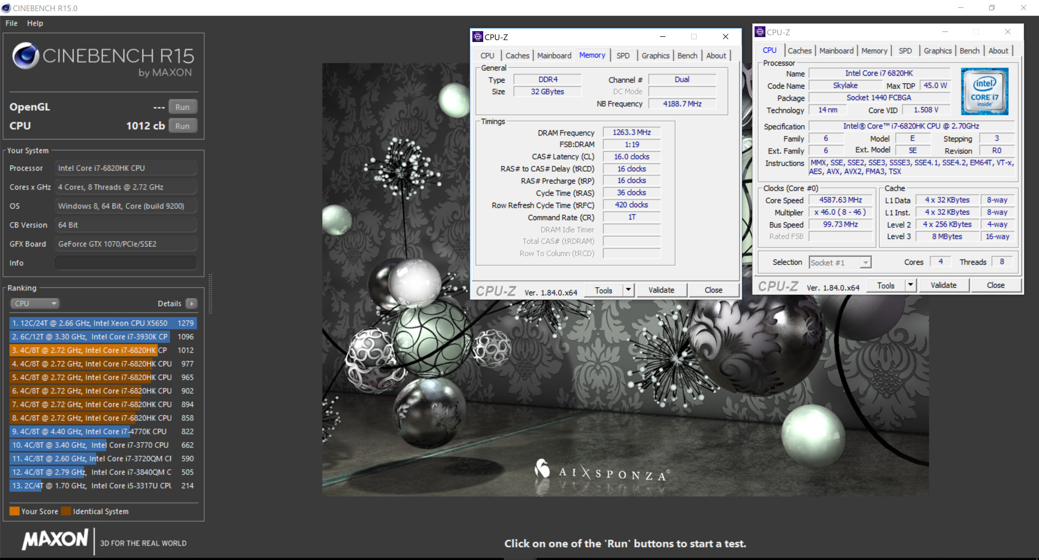Switch to Bench tab in Memory window

coord(687,56)
